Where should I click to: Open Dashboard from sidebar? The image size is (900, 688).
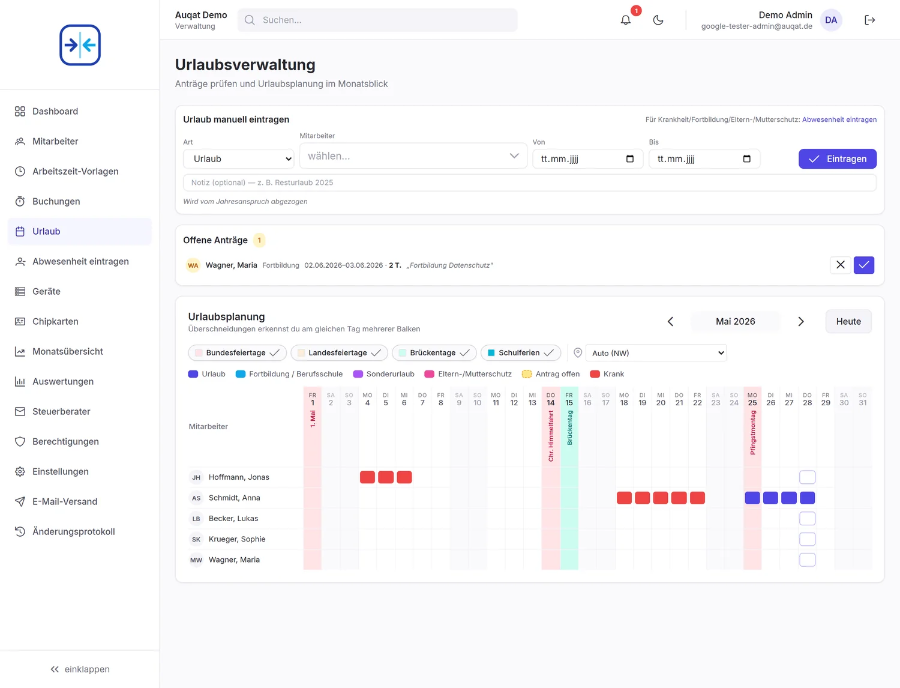click(80, 111)
